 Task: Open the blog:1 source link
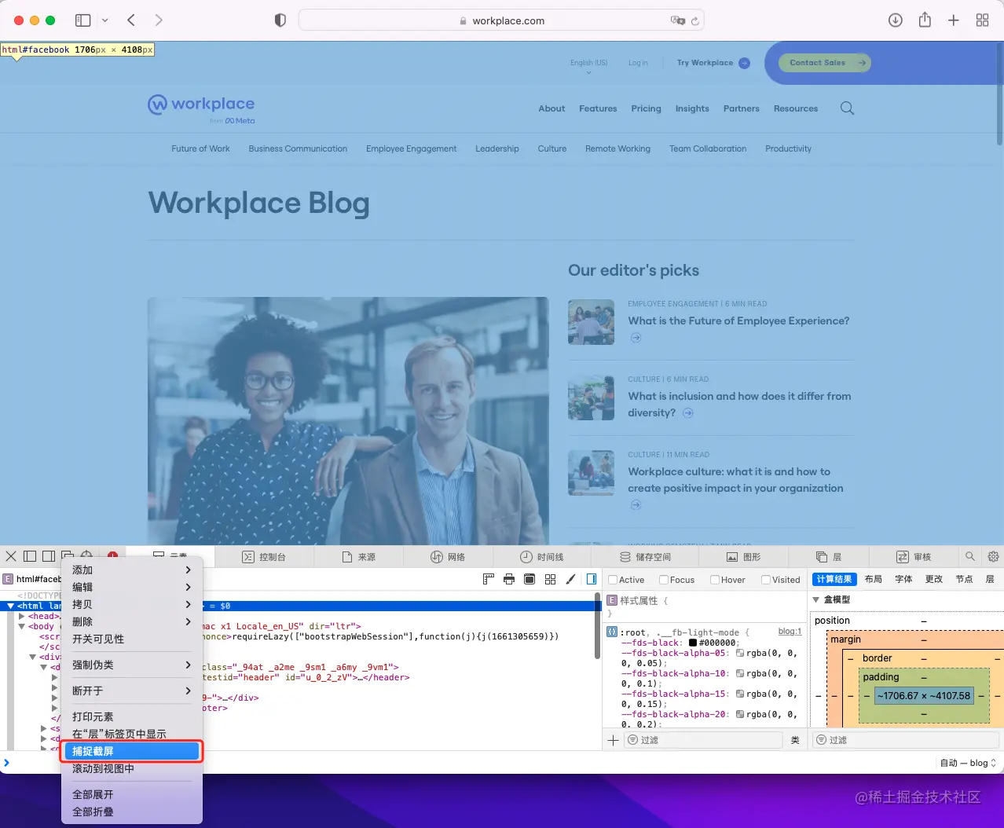(790, 632)
